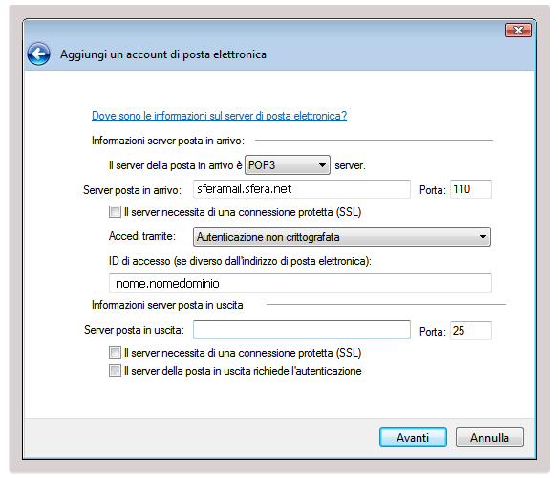Click the outgoing mail server field
Screen dimensions: 558x478
click(301, 330)
